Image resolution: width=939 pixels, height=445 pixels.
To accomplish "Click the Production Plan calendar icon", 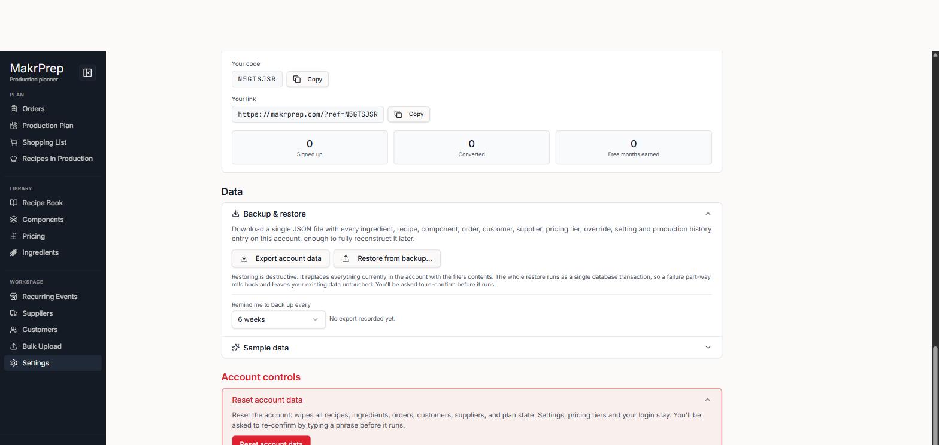I will tap(14, 126).
